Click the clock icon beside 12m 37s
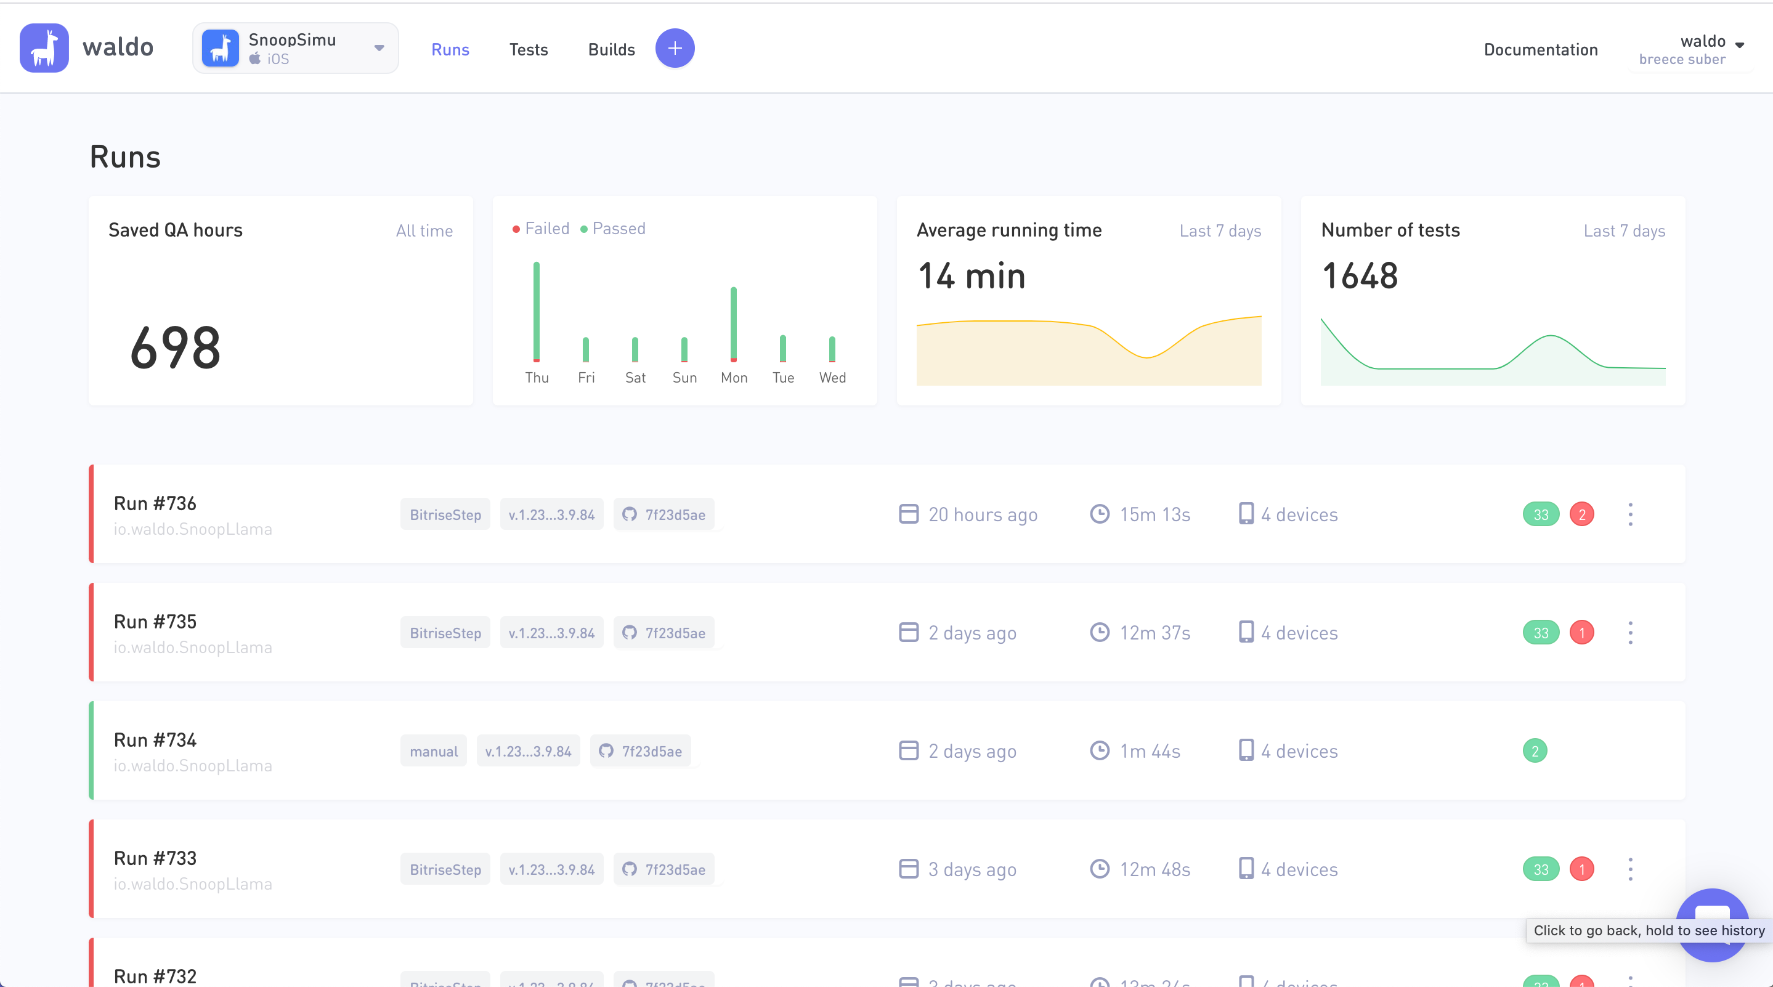This screenshot has width=1773, height=987. point(1100,633)
